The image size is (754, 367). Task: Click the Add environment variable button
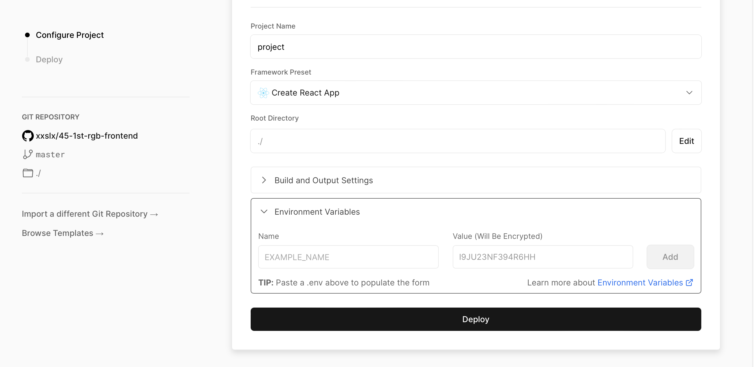click(670, 257)
